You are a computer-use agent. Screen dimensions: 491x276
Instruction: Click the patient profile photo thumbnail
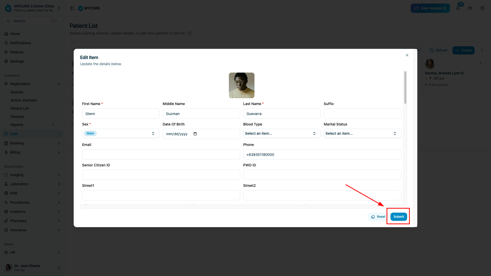pyautogui.click(x=241, y=85)
